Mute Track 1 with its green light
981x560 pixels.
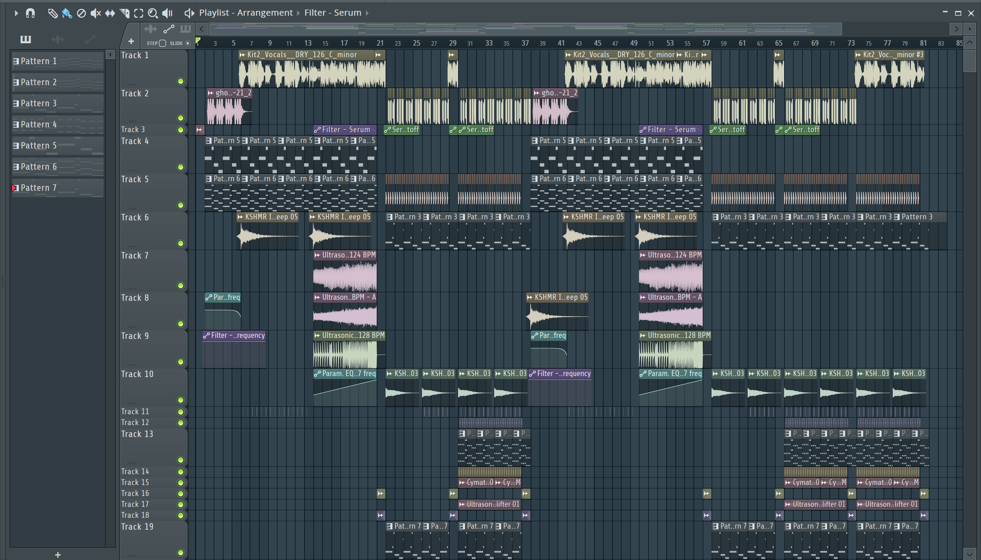180,81
